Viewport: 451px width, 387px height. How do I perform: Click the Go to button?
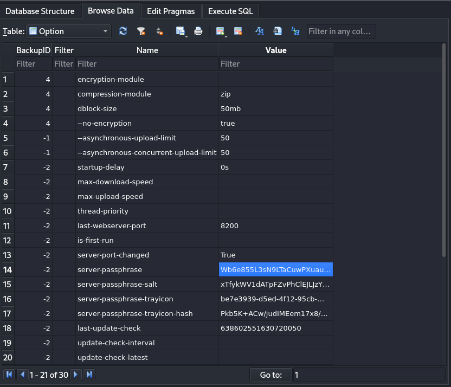click(x=270, y=375)
